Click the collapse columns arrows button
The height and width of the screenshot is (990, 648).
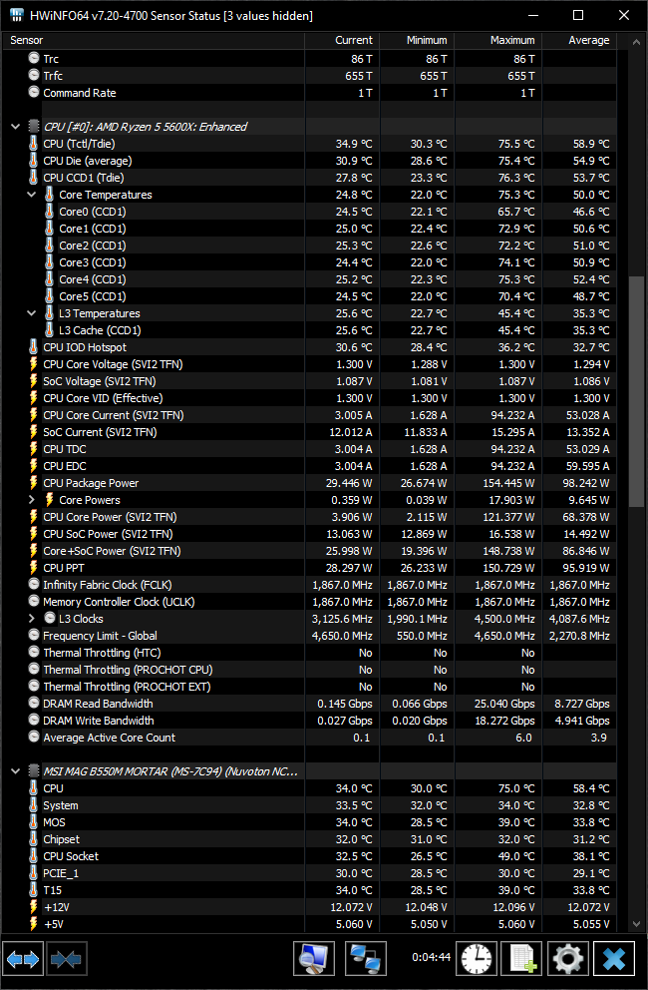click(67, 959)
